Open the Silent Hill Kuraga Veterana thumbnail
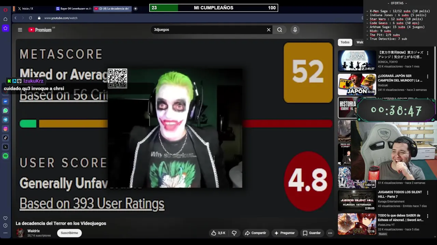 [357, 200]
